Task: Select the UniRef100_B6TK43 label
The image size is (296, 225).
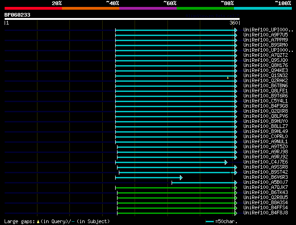Action: click(x=265, y=193)
